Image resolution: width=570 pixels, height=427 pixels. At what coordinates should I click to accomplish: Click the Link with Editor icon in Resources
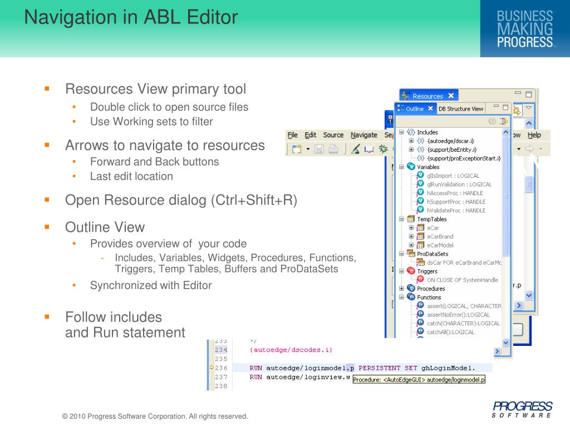pyautogui.click(x=517, y=111)
